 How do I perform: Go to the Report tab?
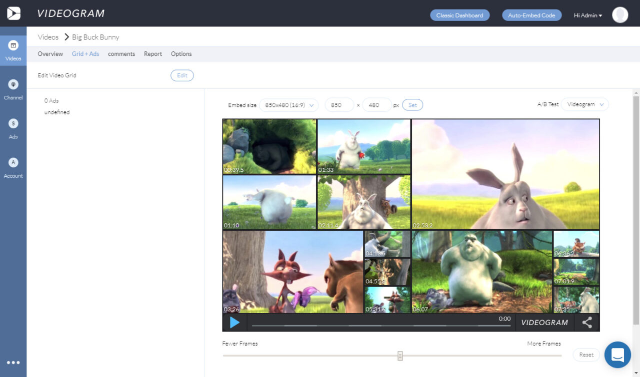(153, 54)
